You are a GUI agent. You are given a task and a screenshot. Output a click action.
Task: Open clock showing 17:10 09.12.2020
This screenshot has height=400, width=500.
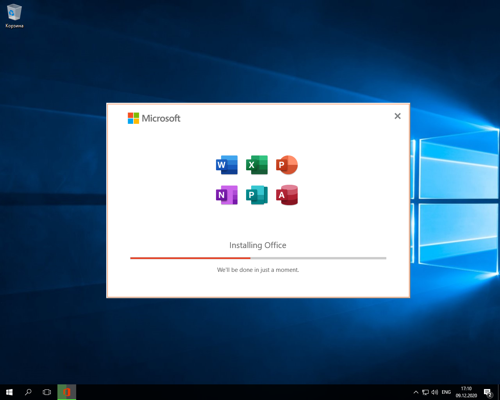(466, 392)
